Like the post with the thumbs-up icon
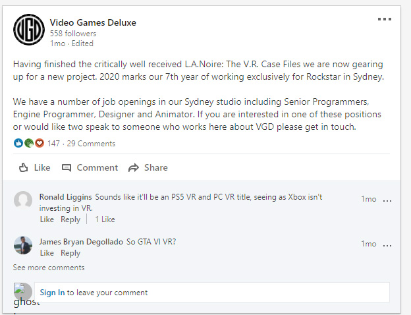This screenshot has height=315, width=411. 23,167
